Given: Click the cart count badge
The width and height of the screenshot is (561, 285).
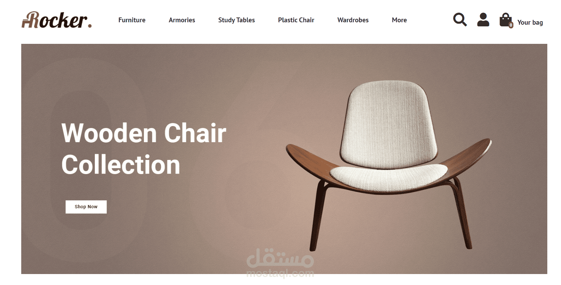Looking at the screenshot, I should pyautogui.click(x=511, y=25).
